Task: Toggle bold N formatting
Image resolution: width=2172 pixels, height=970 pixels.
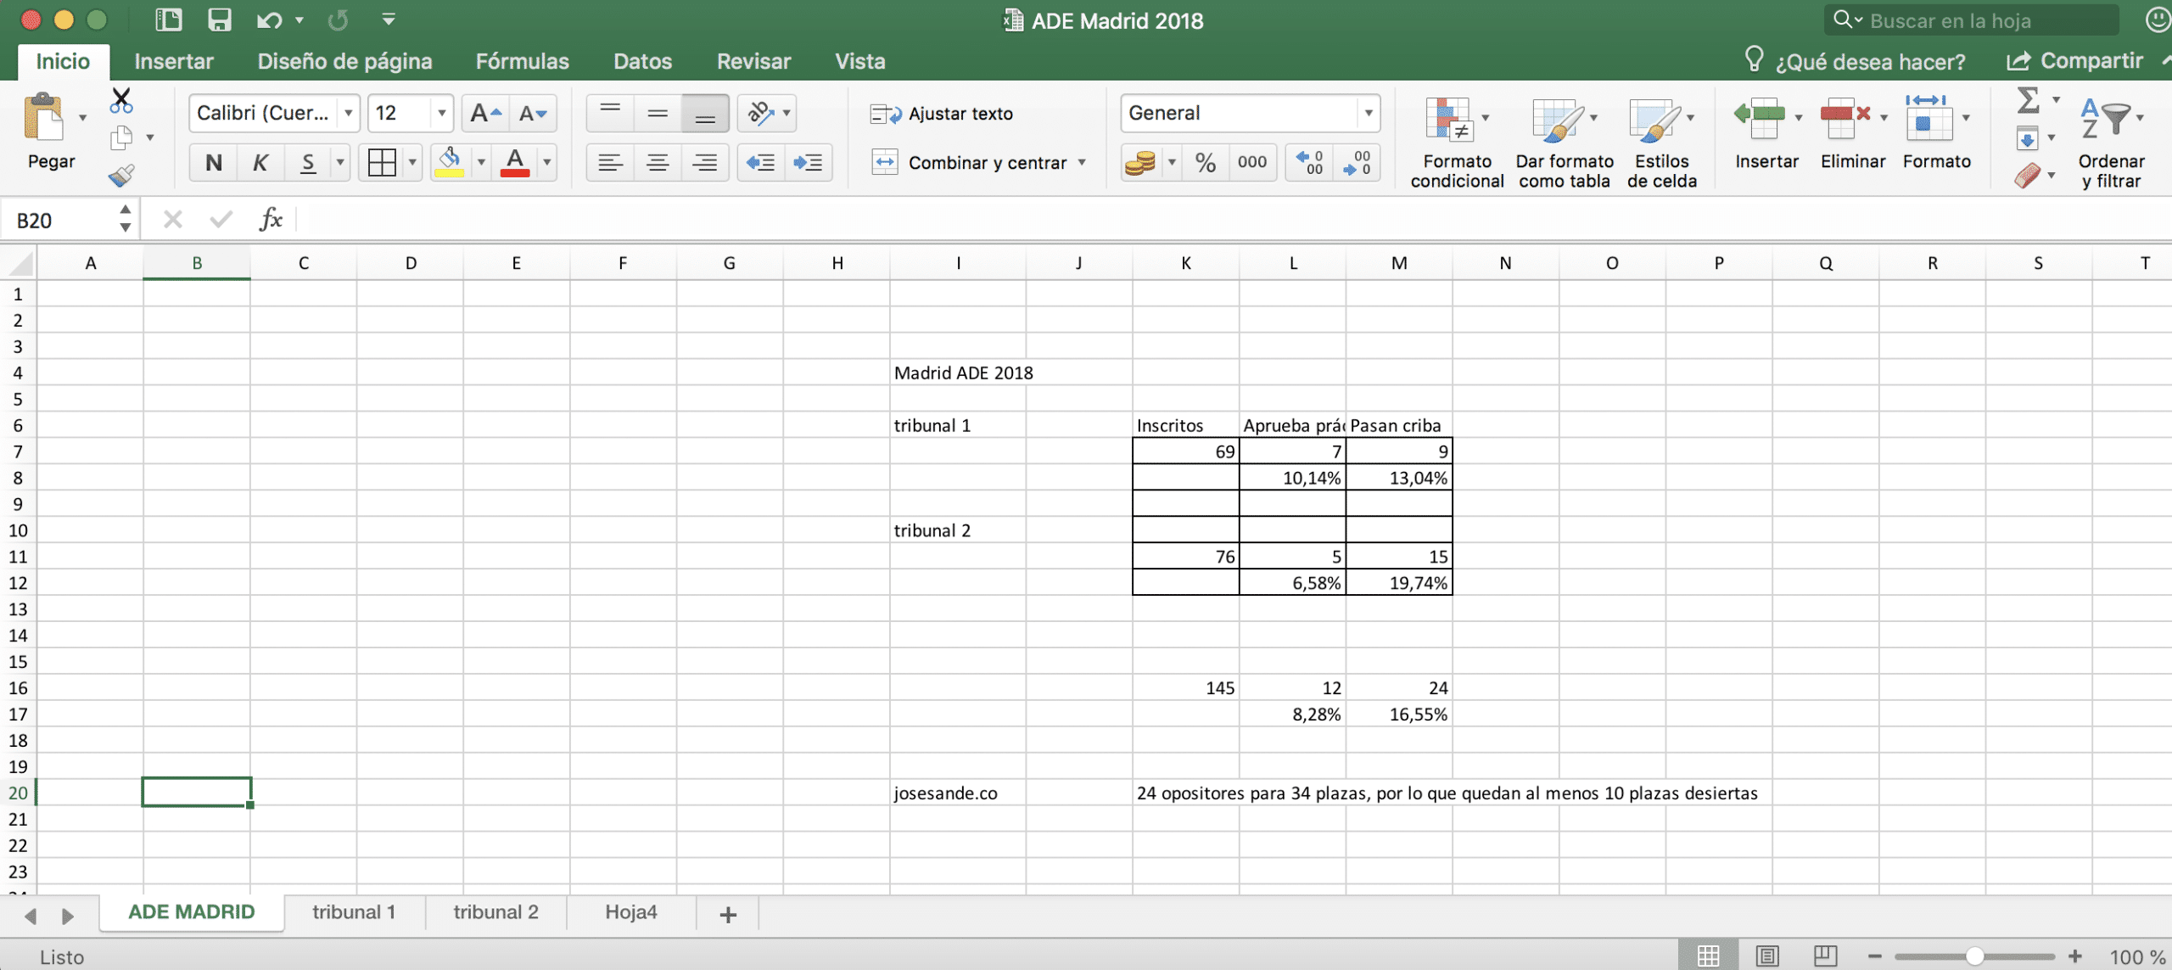Action: (x=214, y=161)
